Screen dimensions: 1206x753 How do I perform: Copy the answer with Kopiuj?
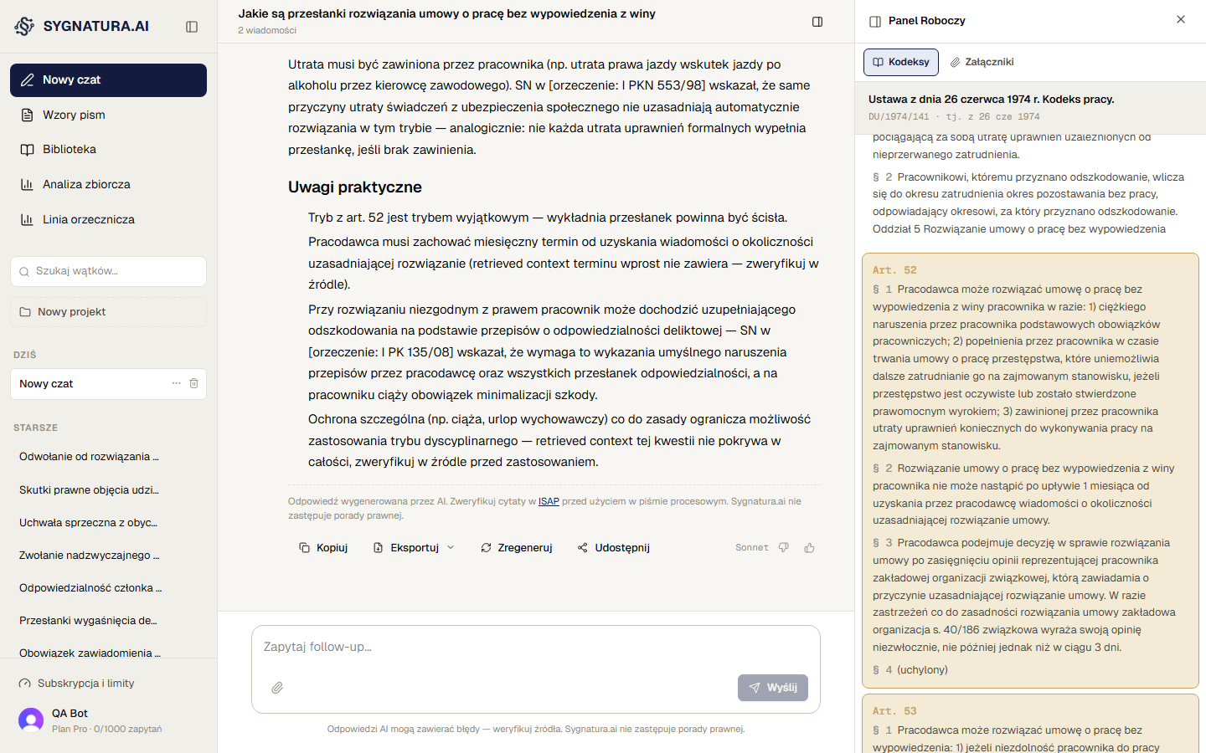tap(323, 548)
